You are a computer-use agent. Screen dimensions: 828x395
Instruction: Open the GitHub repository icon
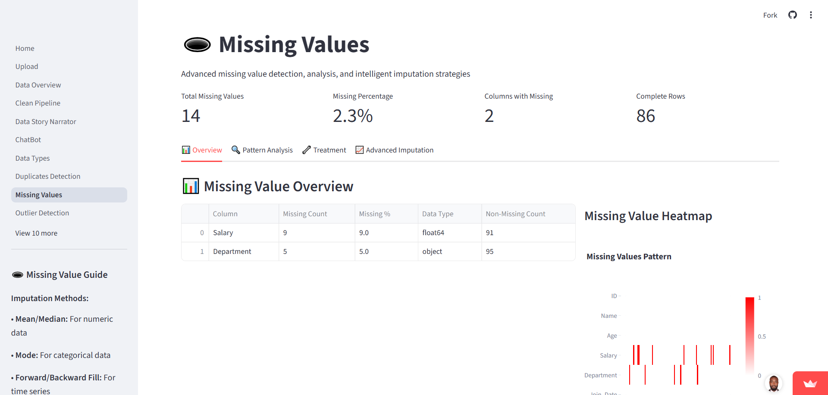[x=793, y=15]
